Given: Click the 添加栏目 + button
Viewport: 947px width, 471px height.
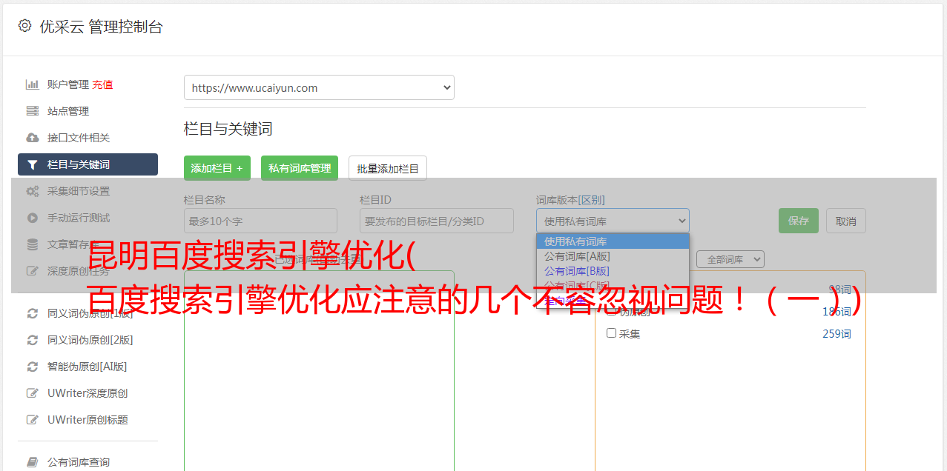Looking at the screenshot, I should 217,168.
